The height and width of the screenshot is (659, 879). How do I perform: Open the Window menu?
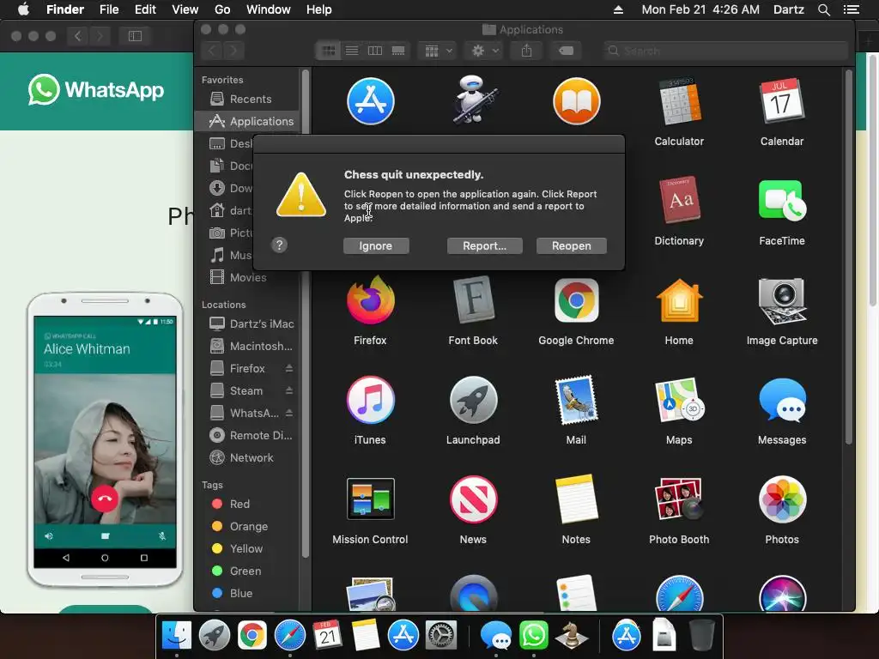tap(269, 9)
